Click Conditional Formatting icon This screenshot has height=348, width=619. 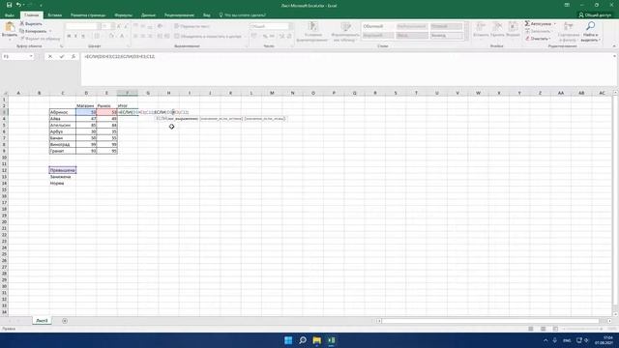[312, 27]
